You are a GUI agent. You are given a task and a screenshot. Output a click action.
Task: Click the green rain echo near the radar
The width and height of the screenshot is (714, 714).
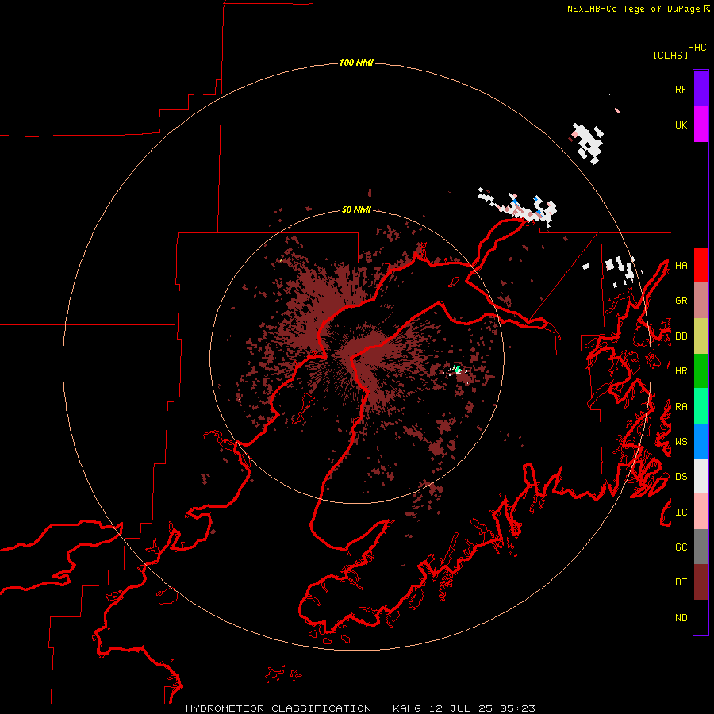(x=458, y=369)
